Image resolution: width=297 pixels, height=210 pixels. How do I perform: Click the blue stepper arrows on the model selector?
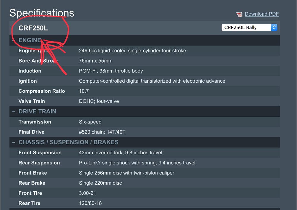[x=274, y=27]
